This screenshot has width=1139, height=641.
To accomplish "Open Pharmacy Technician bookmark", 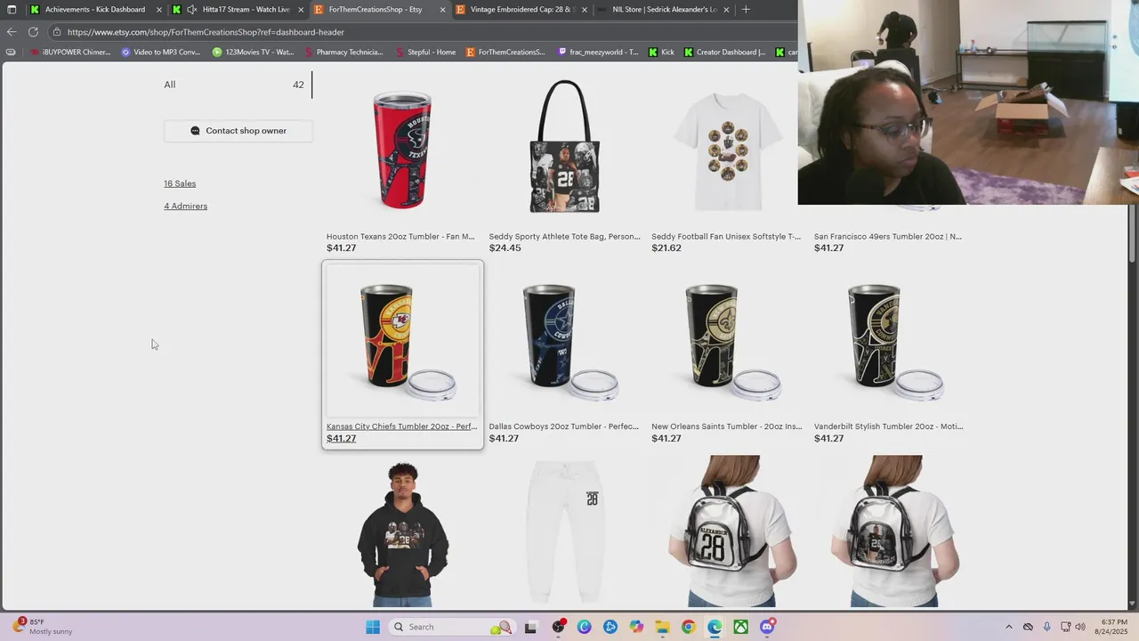I will pyautogui.click(x=343, y=53).
